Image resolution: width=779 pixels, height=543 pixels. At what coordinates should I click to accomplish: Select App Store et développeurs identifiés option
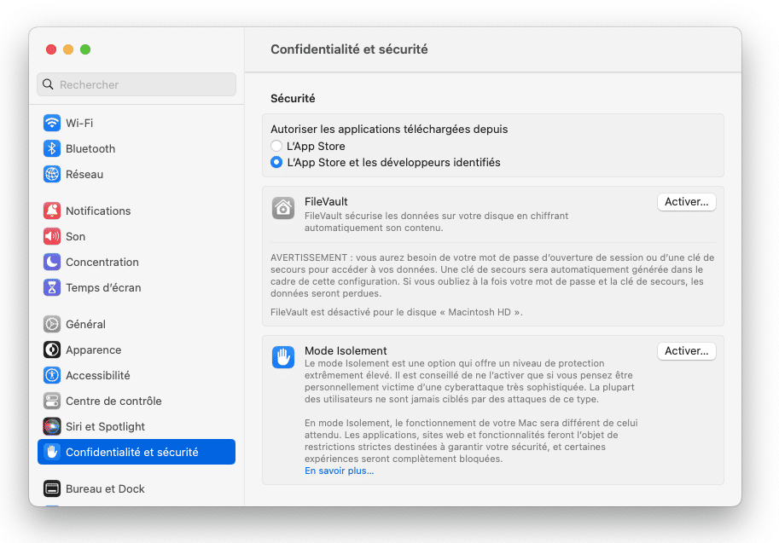coord(276,162)
